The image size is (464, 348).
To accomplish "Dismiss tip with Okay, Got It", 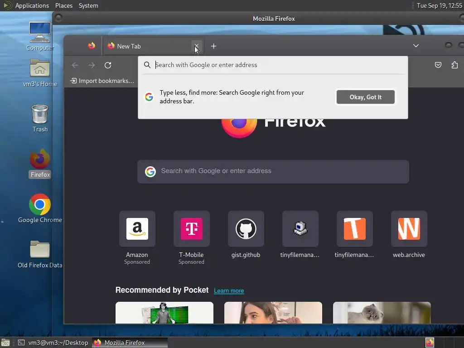I will coord(366,97).
